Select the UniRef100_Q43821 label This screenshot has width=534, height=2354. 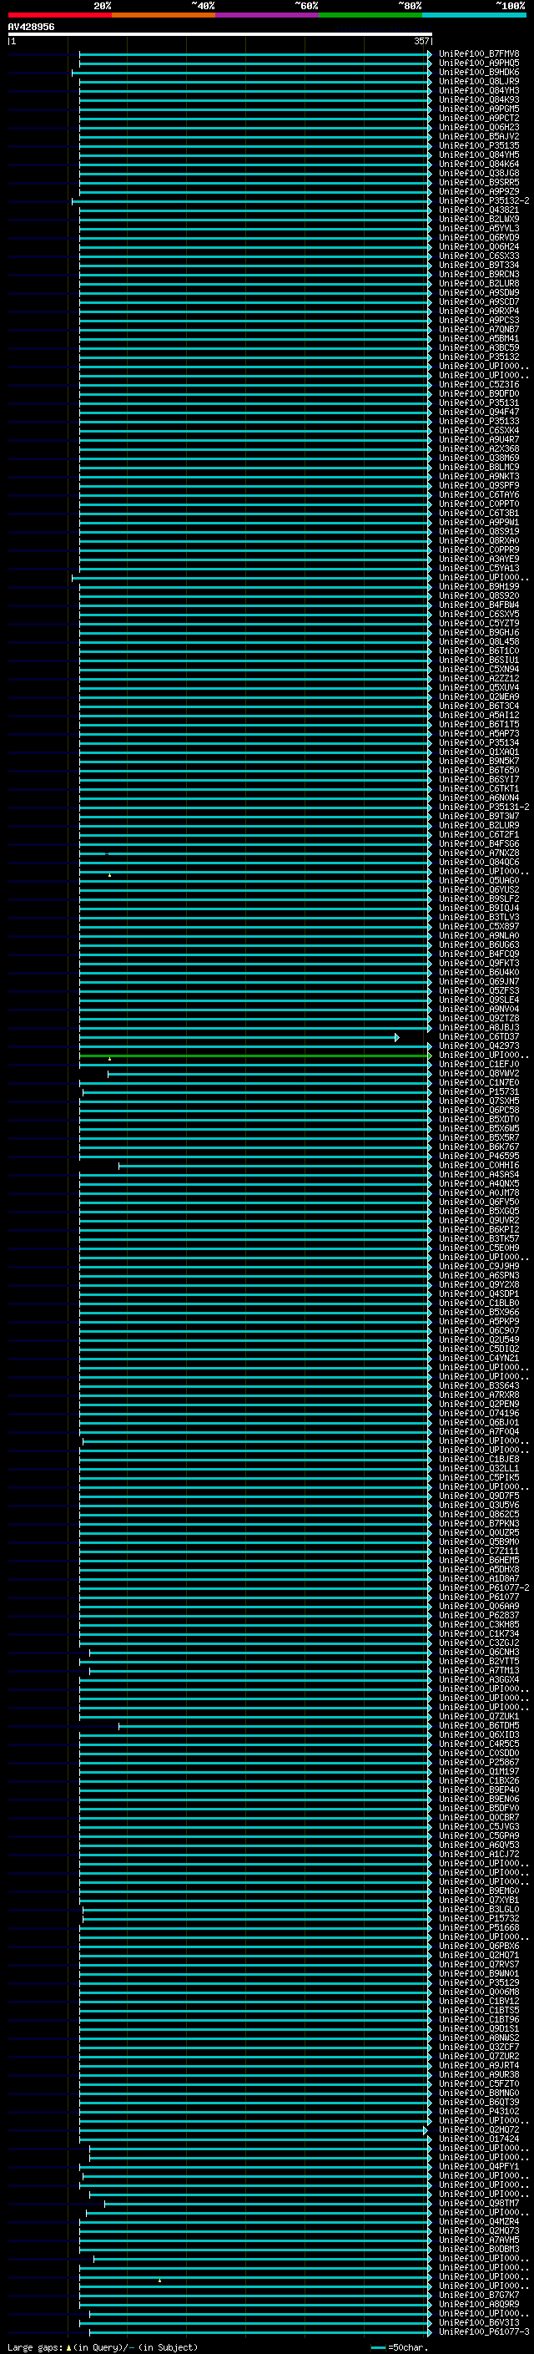click(479, 210)
